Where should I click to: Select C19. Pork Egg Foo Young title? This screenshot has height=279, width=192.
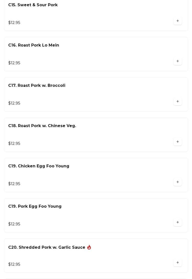(35, 206)
